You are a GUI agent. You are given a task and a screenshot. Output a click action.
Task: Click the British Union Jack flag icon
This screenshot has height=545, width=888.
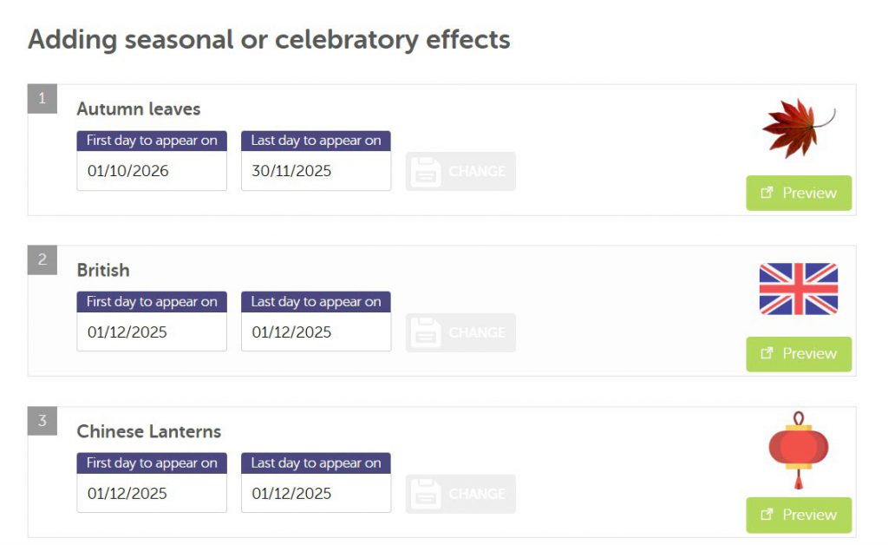[x=798, y=289]
